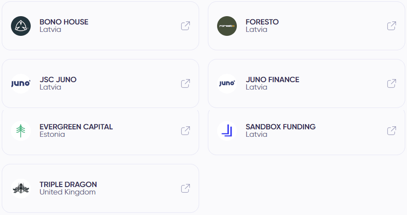Open external link icon for Foresto
The height and width of the screenshot is (215, 407).
391,26
